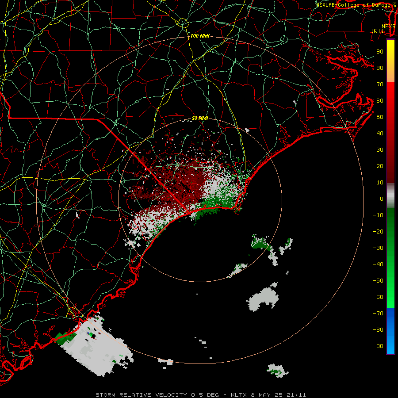Click the [KT] units label above the scale
Viewport: 398px width, 398px height.
pos(378,31)
